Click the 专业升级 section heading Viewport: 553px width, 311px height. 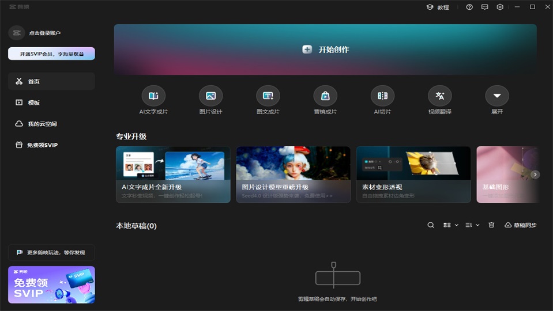click(x=131, y=136)
